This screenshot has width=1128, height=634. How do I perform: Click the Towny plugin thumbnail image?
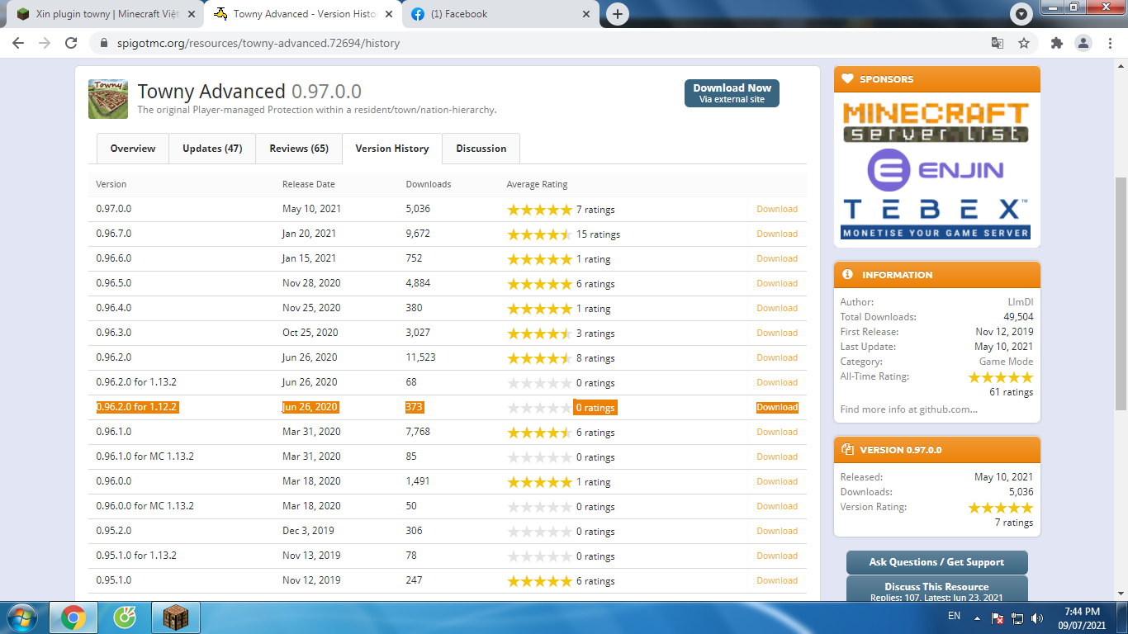108,99
